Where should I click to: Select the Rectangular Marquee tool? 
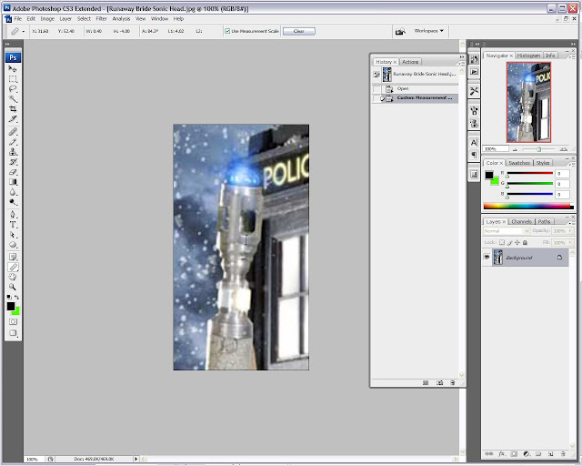click(x=13, y=79)
